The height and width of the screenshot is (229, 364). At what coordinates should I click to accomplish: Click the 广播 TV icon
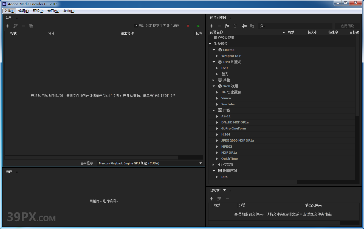(220, 110)
